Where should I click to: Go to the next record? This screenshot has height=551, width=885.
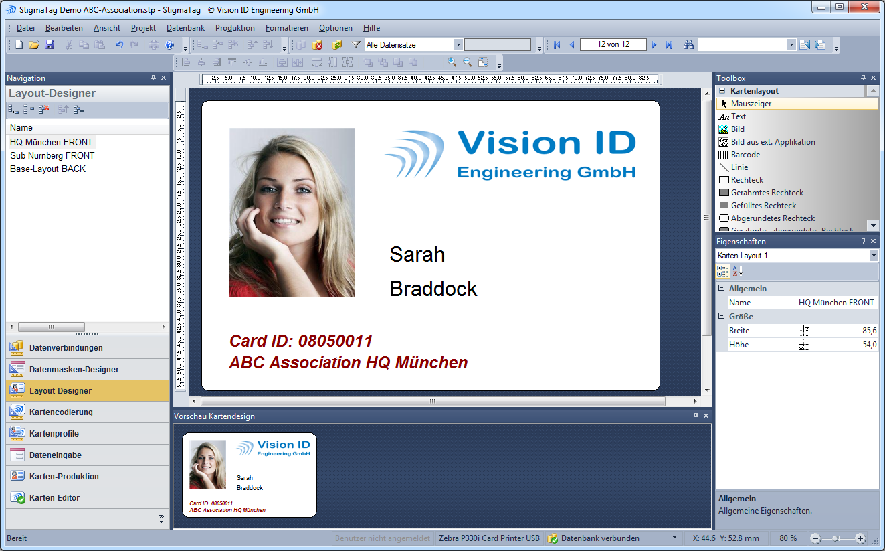point(654,45)
